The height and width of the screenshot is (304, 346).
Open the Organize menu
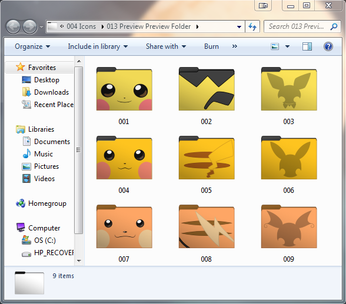32,46
